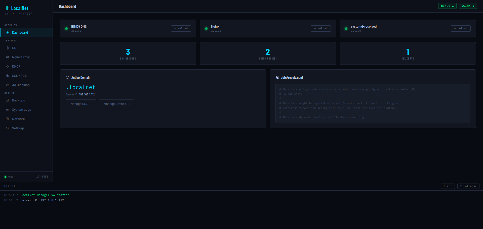This screenshot has height=229, width=483.
Task: Click the root user green dot
Action: 5,177
